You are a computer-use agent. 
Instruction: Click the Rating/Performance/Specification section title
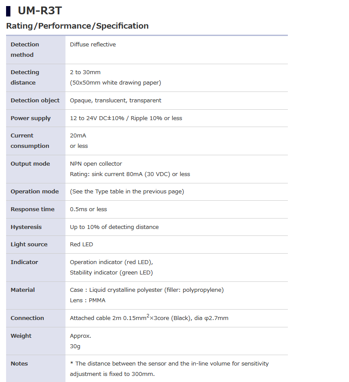click(77, 26)
